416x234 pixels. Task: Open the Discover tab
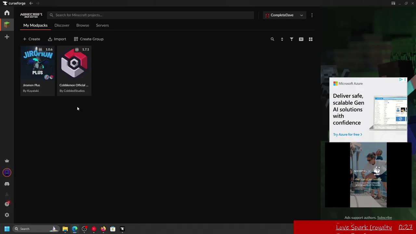(x=62, y=25)
